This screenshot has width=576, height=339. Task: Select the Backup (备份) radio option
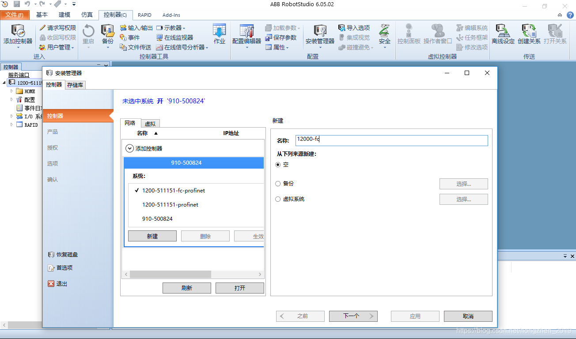[x=278, y=184]
